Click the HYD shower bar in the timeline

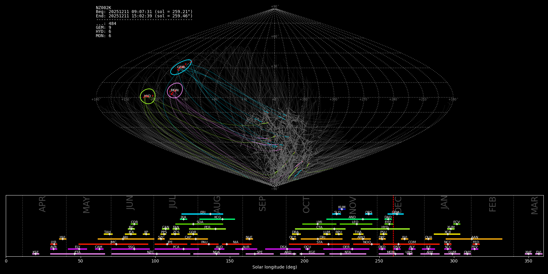point(385,229)
